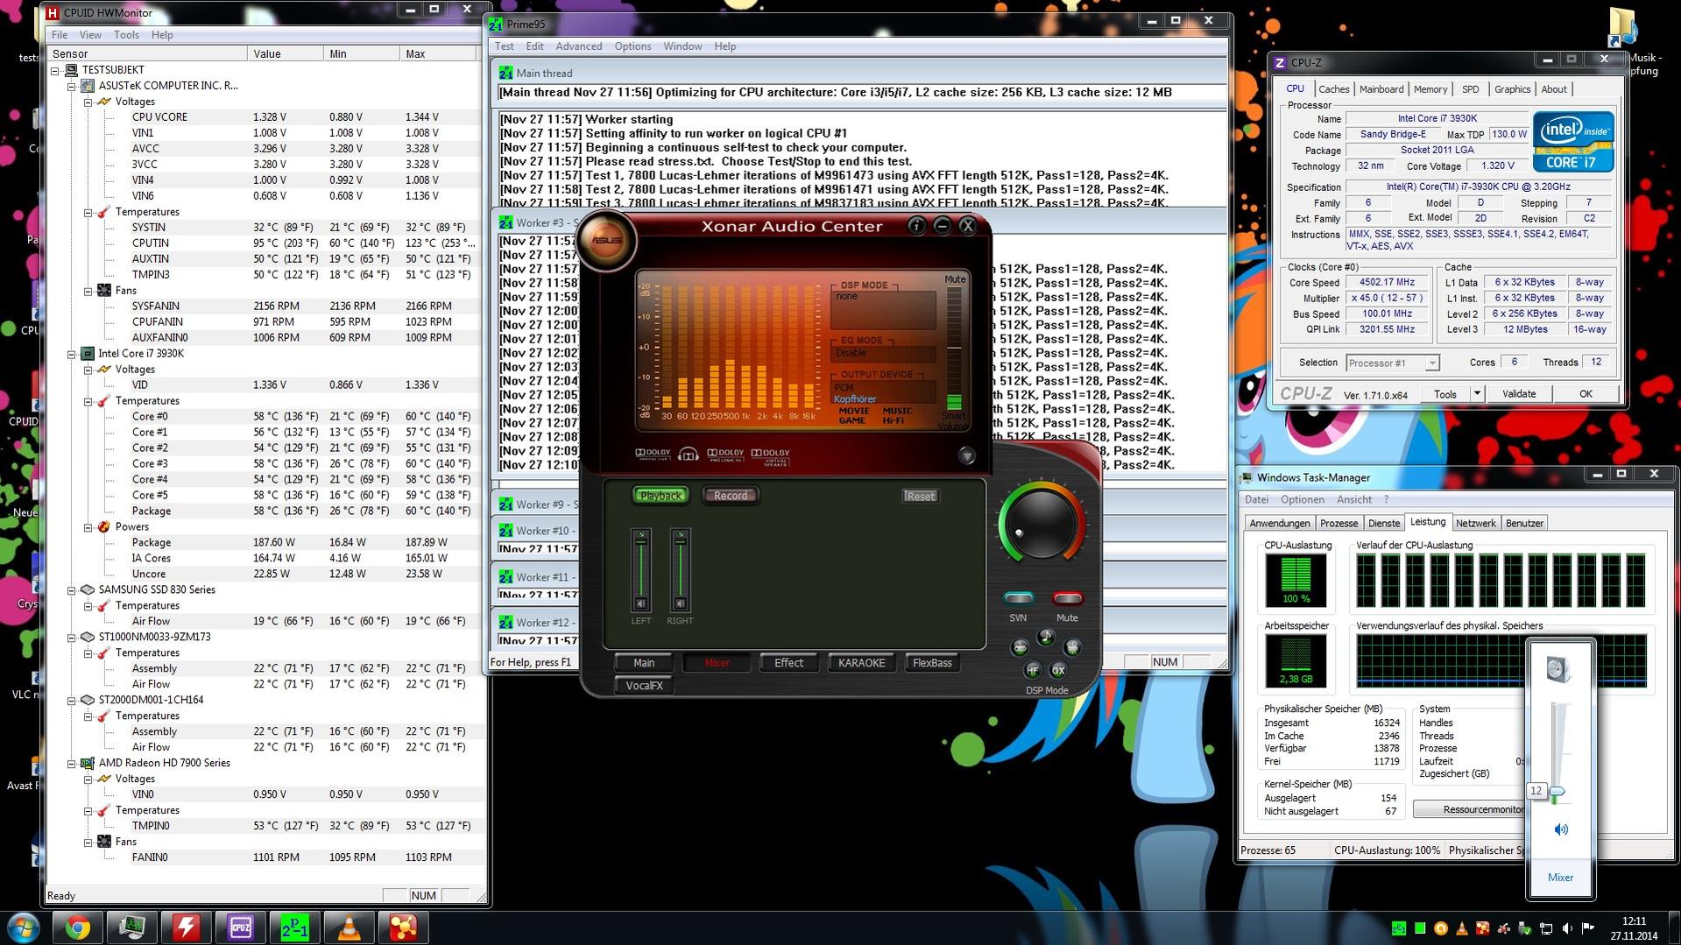
Task: Open the VocalFX page in Xonar
Action: pos(644,686)
